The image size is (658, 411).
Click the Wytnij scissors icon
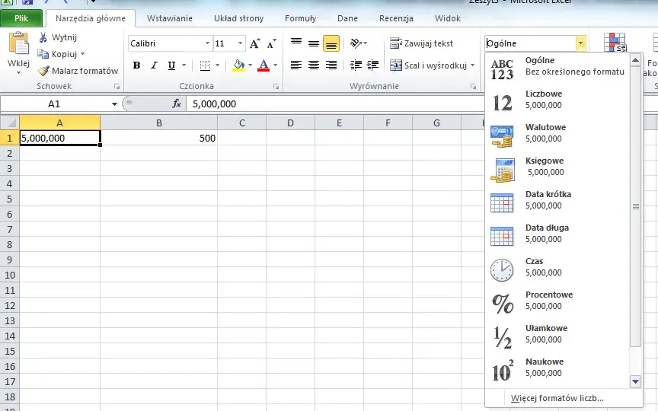click(x=43, y=37)
